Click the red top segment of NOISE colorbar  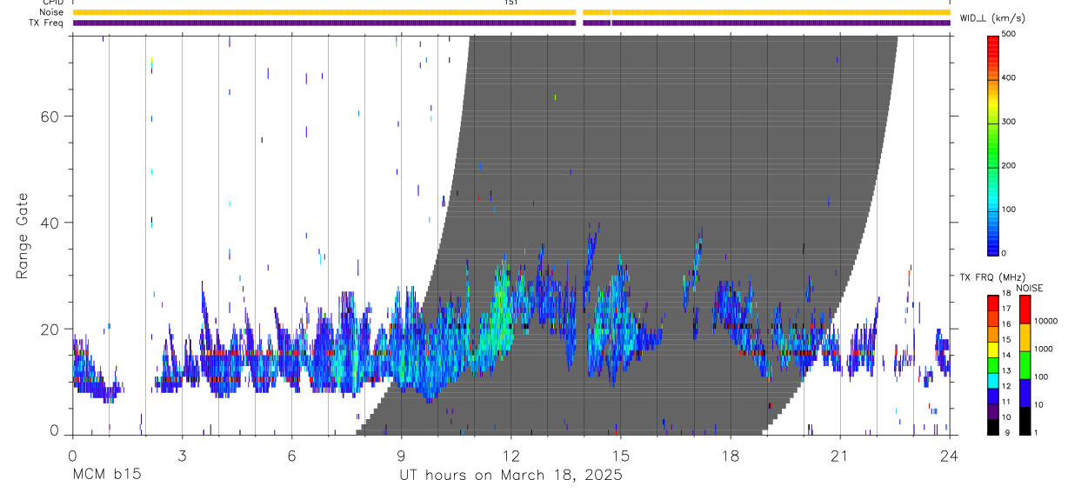[1025, 310]
